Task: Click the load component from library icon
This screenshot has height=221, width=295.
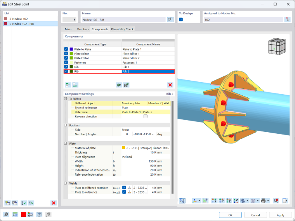Action: [119, 85]
